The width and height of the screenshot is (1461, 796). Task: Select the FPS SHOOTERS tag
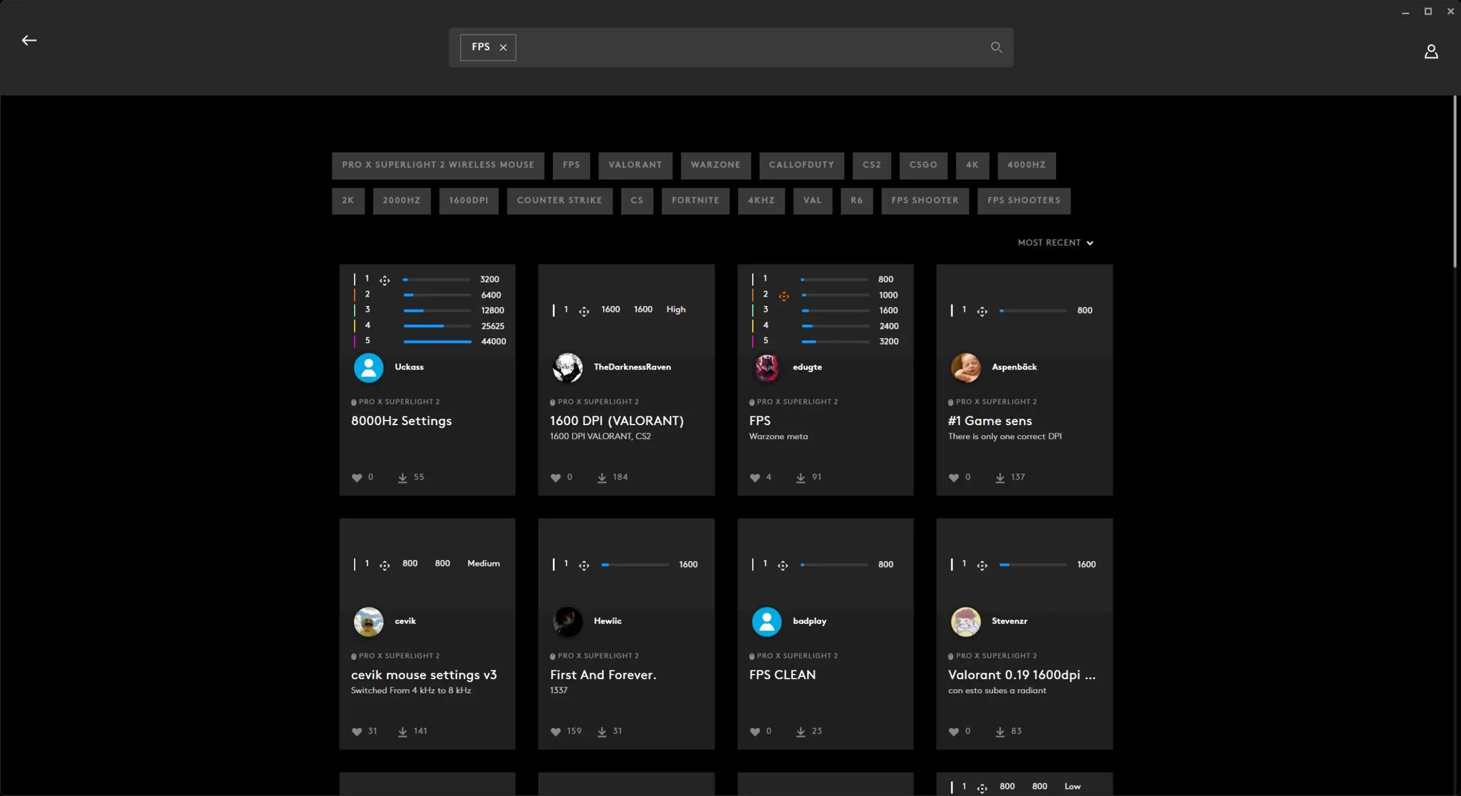click(1023, 201)
